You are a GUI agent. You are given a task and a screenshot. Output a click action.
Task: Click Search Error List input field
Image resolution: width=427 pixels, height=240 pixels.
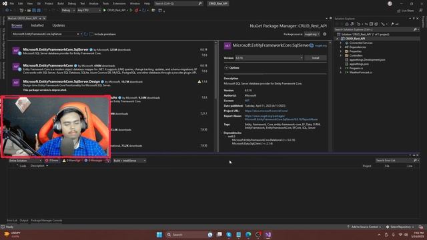coord(394,160)
